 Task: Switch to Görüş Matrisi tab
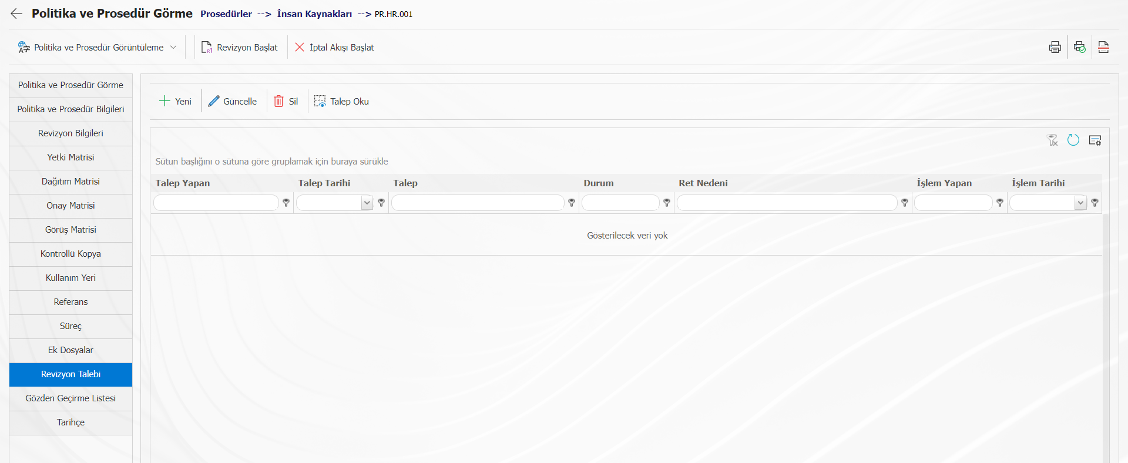pyautogui.click(x=70, y=230)
